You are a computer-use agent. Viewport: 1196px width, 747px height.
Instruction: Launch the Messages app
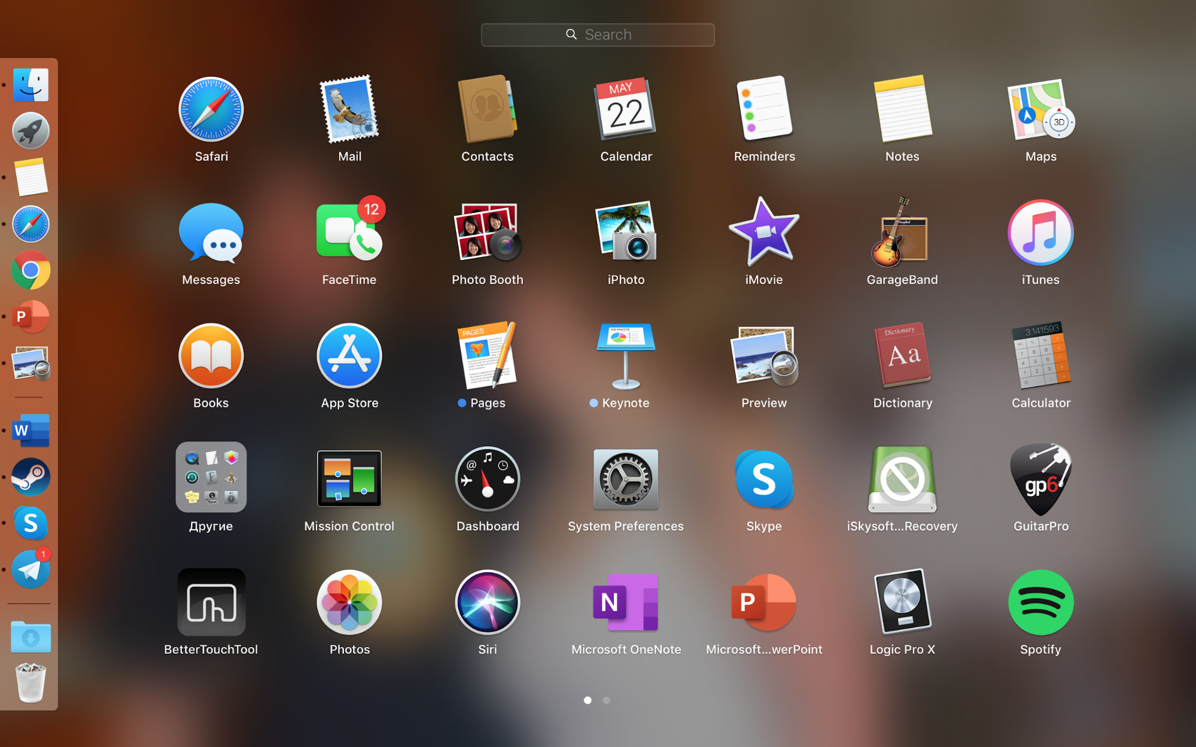point(211,233)
